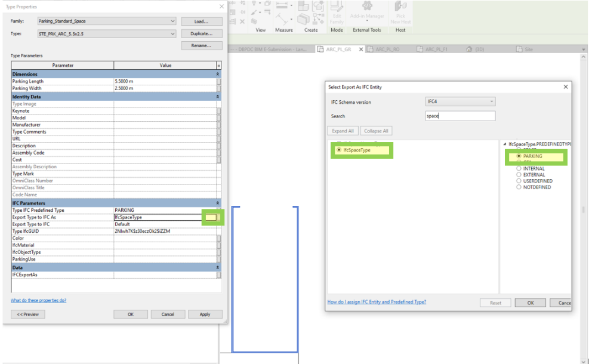Viewport: 589px width, 364px height.
Task: Switch to the ARC_PL_RO view tab
Action: [x=387, y=49]
